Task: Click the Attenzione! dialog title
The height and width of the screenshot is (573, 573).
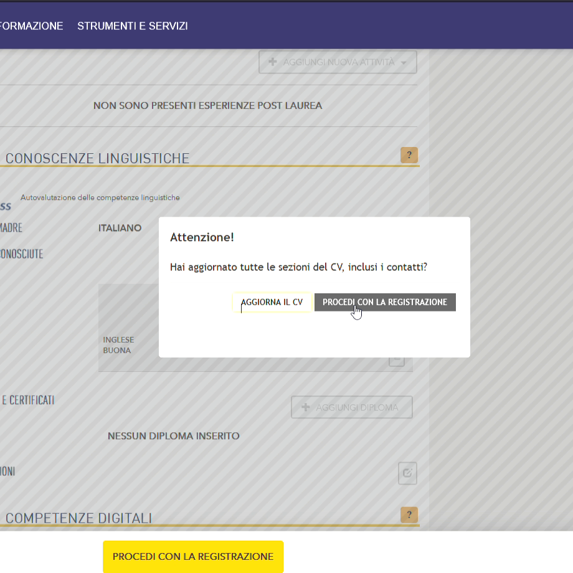Action: (x=202, y=237)
